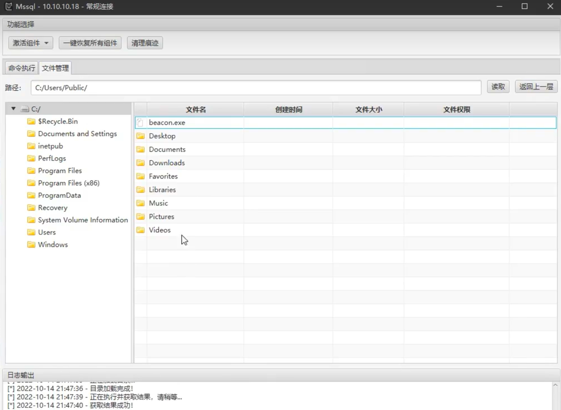Screen dimensions: 561x410
Task: Select Users folder in directory tree
Action: [x=46, y=232]
